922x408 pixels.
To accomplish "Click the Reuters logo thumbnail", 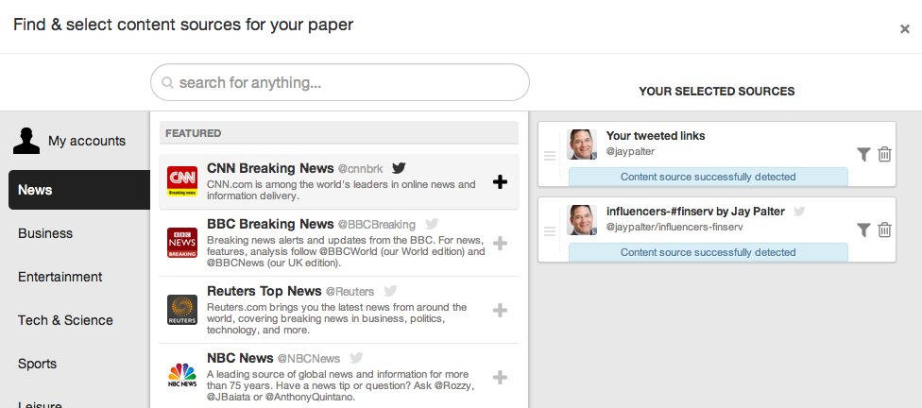I will pos(182,310).
